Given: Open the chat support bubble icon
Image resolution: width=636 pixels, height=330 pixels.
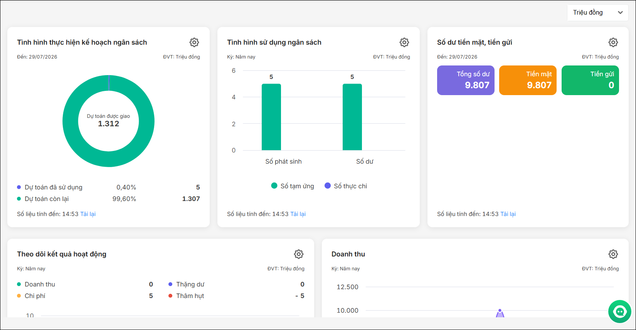Looking at the screenshot, I should tap(620, 312).
